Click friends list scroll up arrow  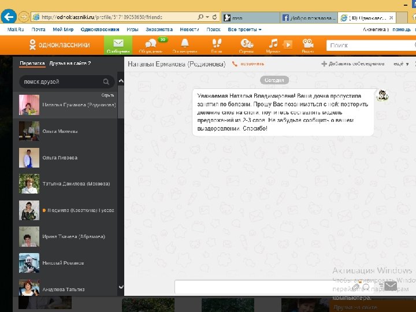coord(121,81)
